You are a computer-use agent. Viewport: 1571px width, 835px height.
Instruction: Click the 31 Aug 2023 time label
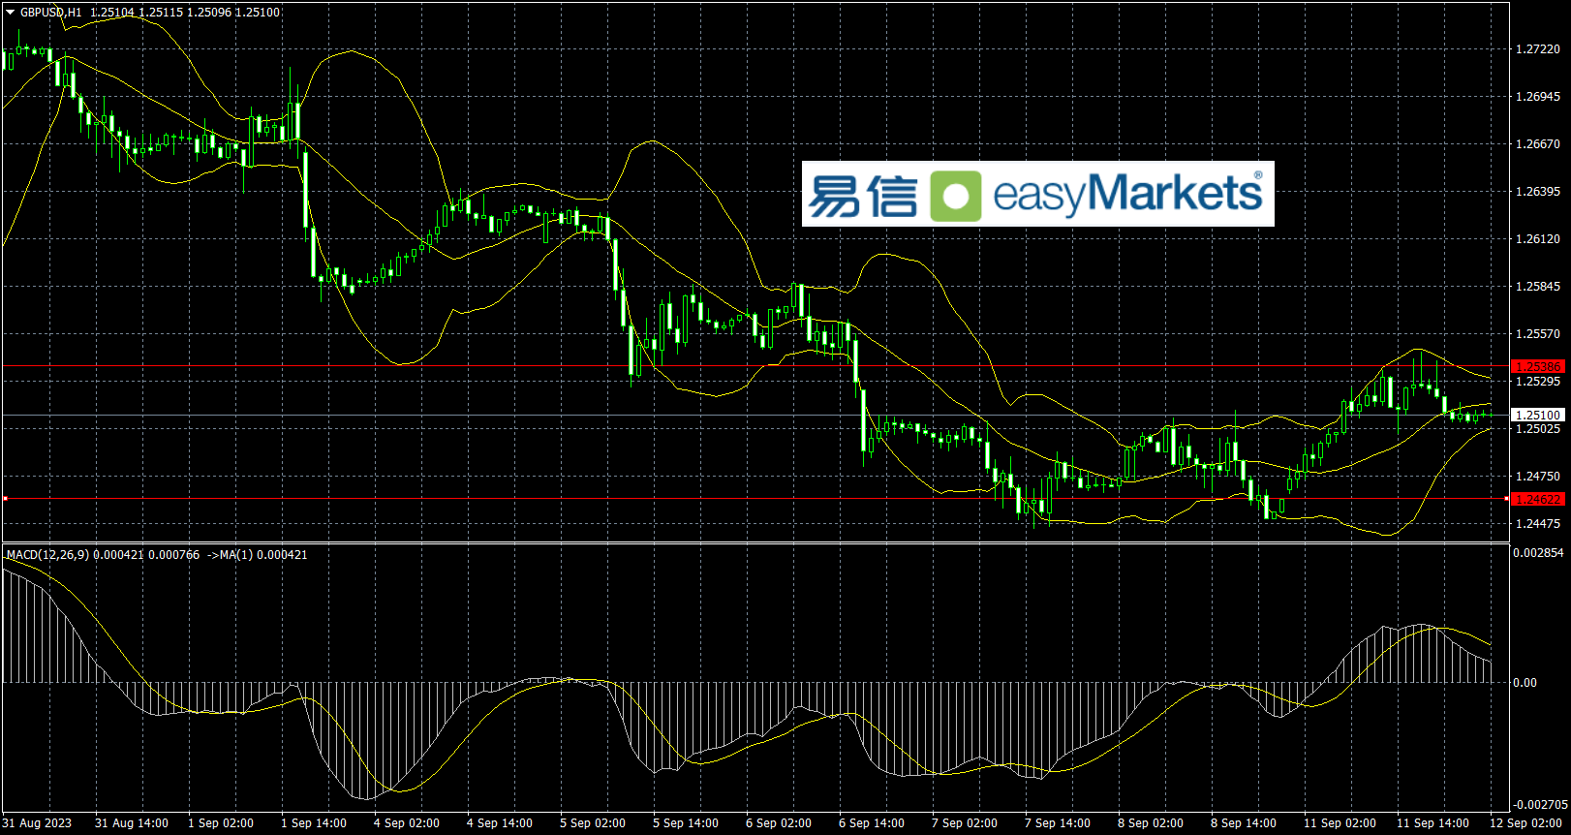pos(37,823)
